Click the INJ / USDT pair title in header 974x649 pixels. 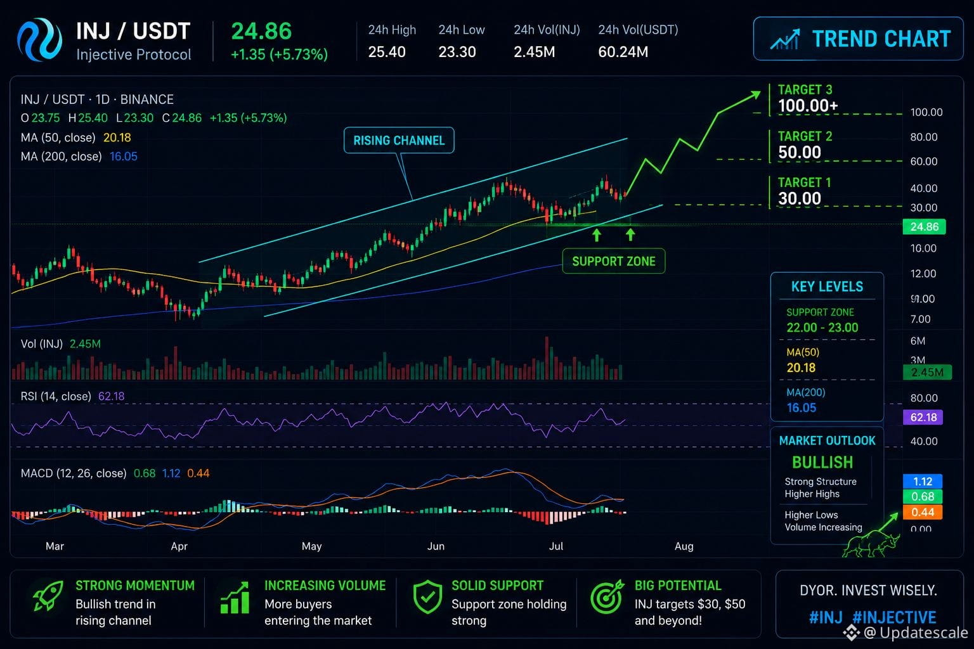(133, 31)
